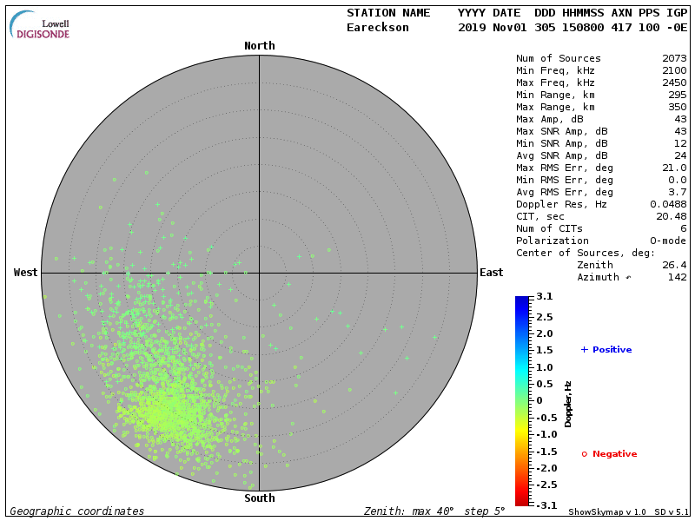Click the red circle Negative legend marker
The image size is (695, 521).
click(x=585, y=454)
